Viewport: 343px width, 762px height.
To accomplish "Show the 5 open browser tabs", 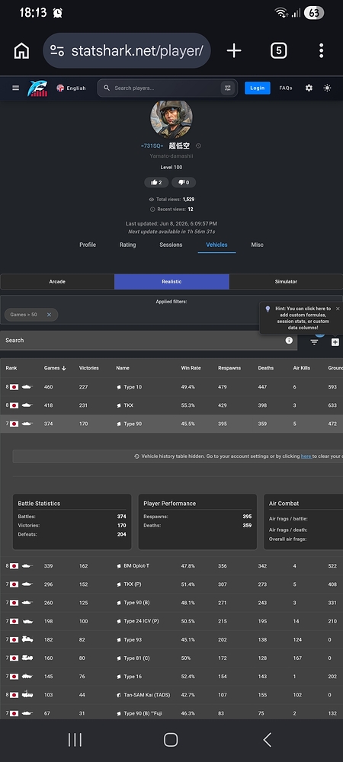I will [x=278, y=50].
